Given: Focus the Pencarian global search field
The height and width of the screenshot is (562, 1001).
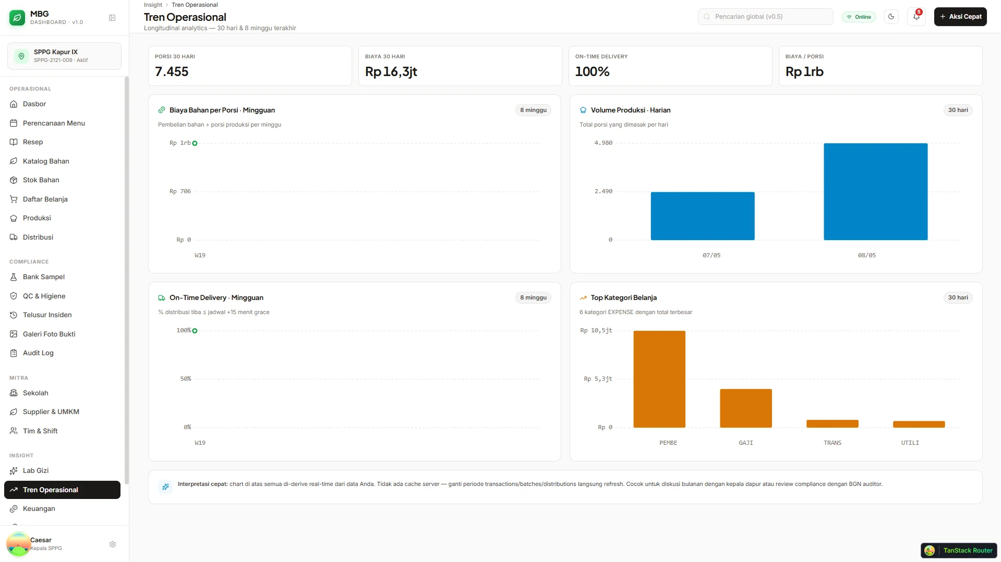Looking at the screenshot, I should pyautogui.click(x=765, y=17).
